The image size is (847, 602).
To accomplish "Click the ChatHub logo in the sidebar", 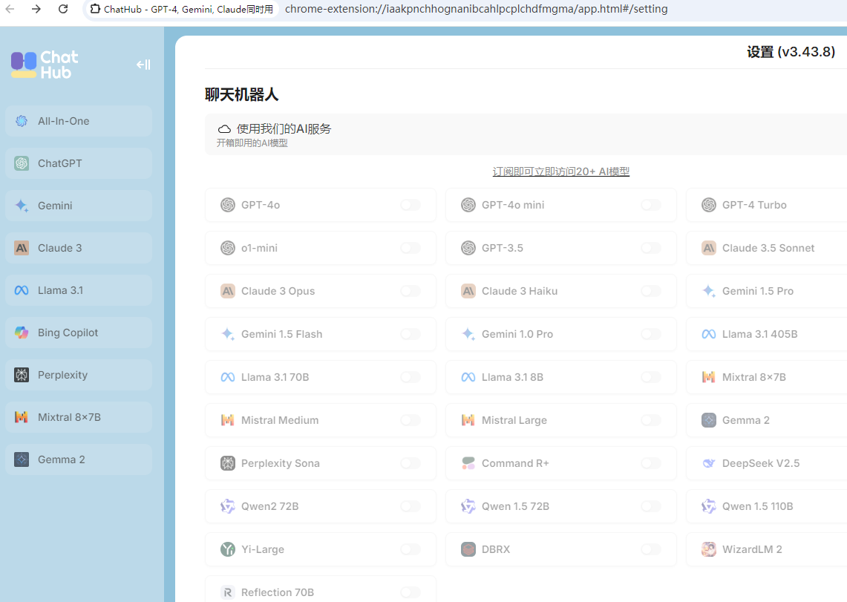I will [x=45, y=65].
